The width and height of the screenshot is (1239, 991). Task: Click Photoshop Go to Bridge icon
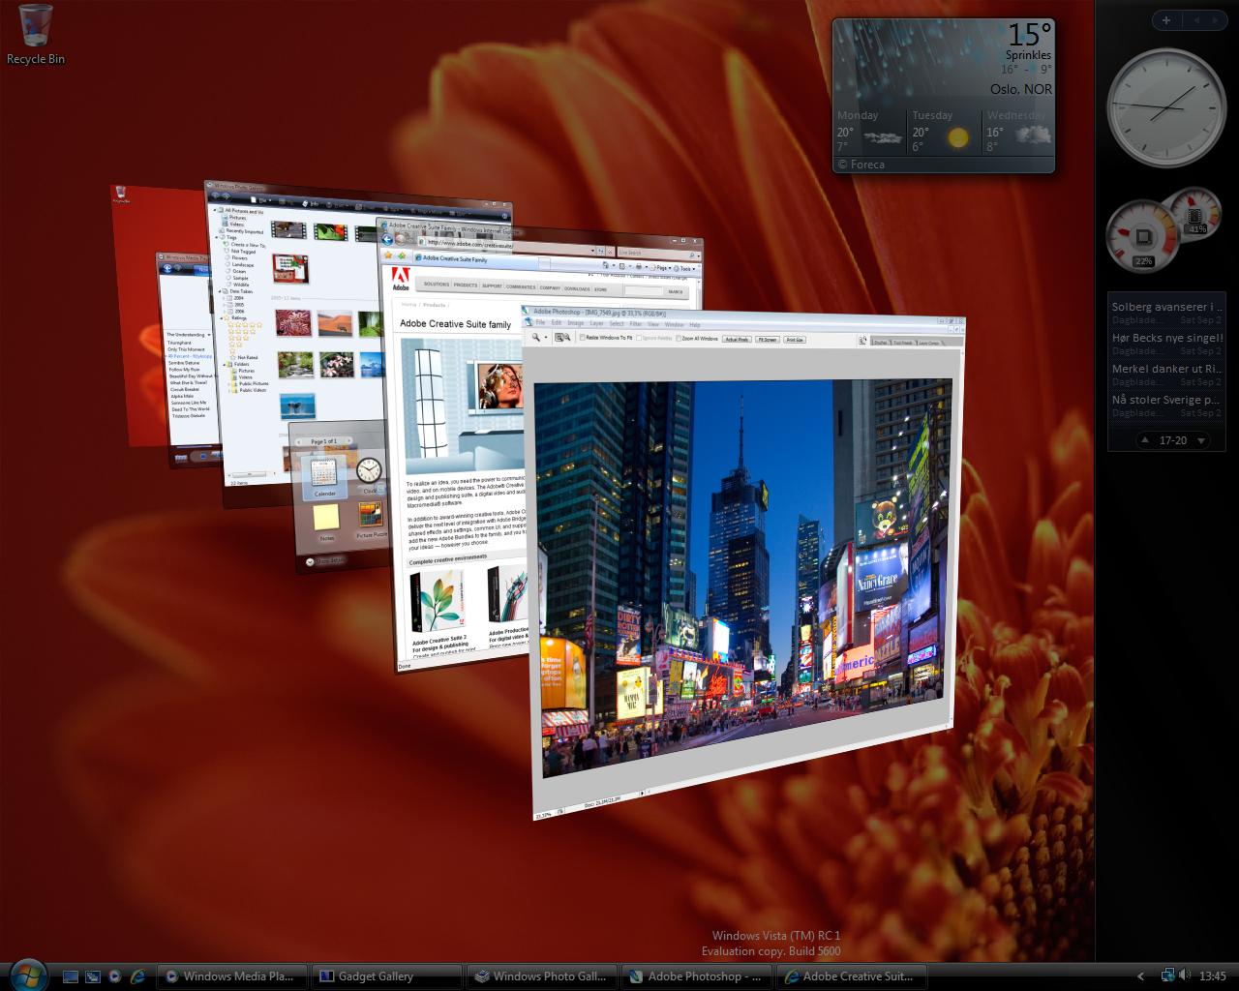coord(862,341)
